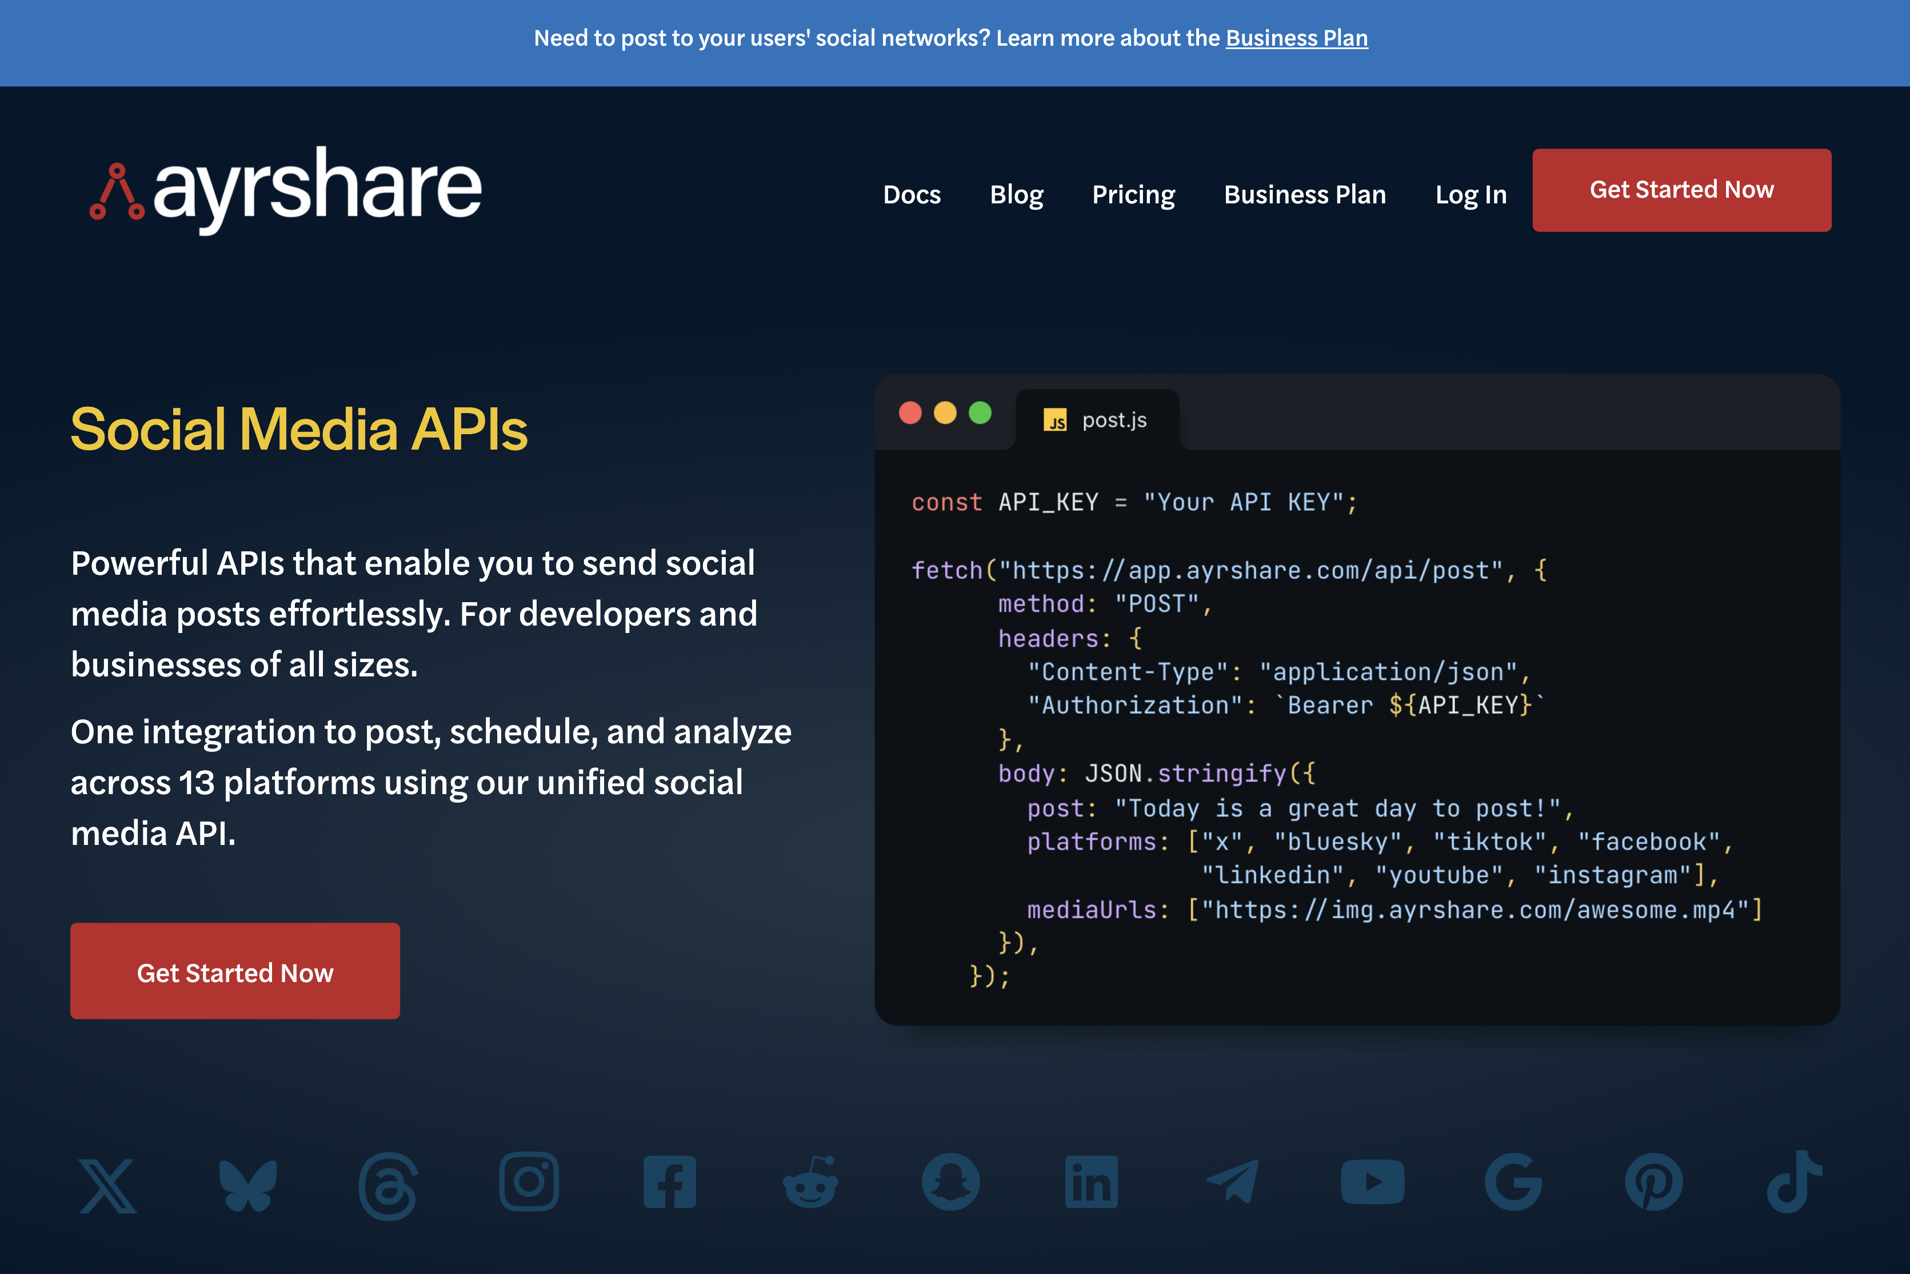The height and width of the screenshot is (1274, 1910).
Task: Select the YouTube icon
Action: [1373, 1182]
